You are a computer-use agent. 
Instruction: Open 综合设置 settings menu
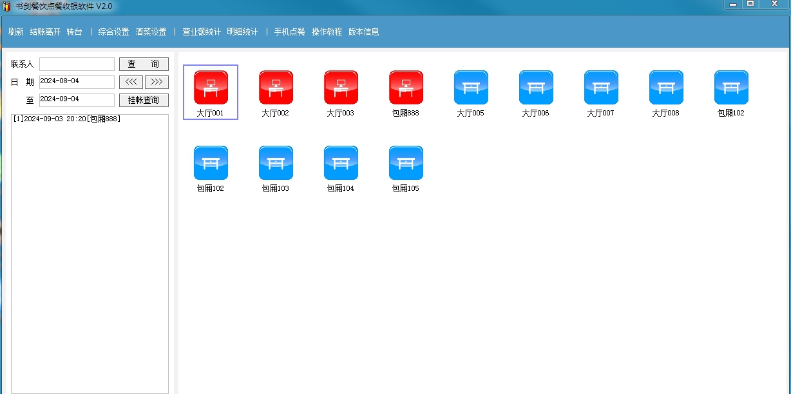[113, 32]
